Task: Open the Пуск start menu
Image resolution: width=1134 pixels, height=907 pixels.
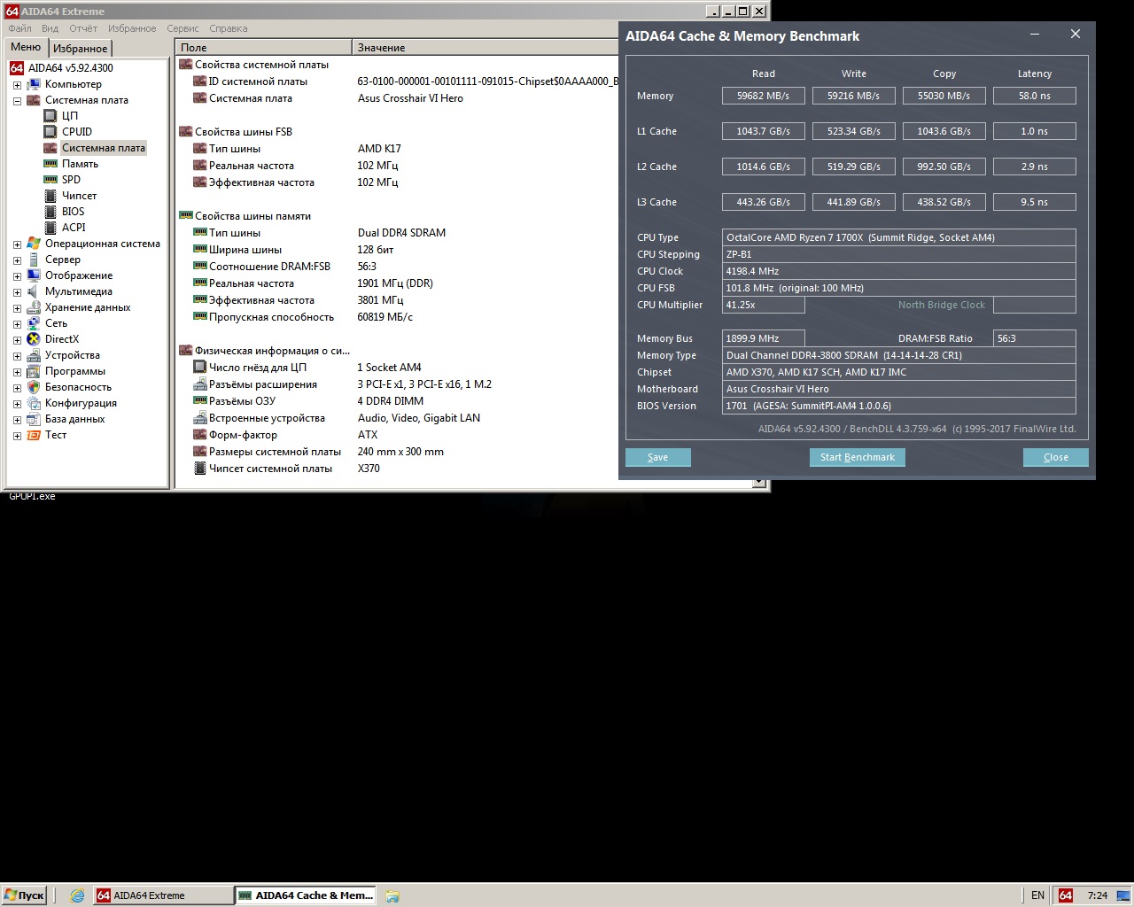Action: [x=24, y=895]
